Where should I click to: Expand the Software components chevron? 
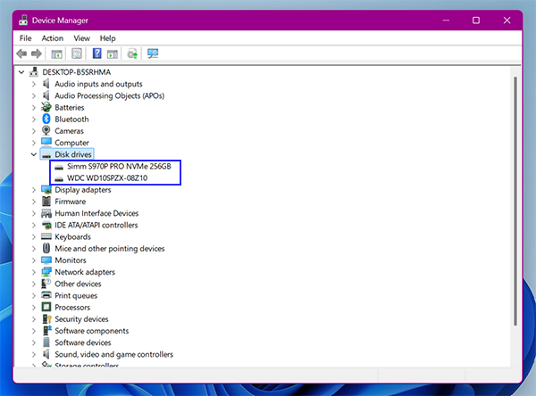[x=34, y=331]
